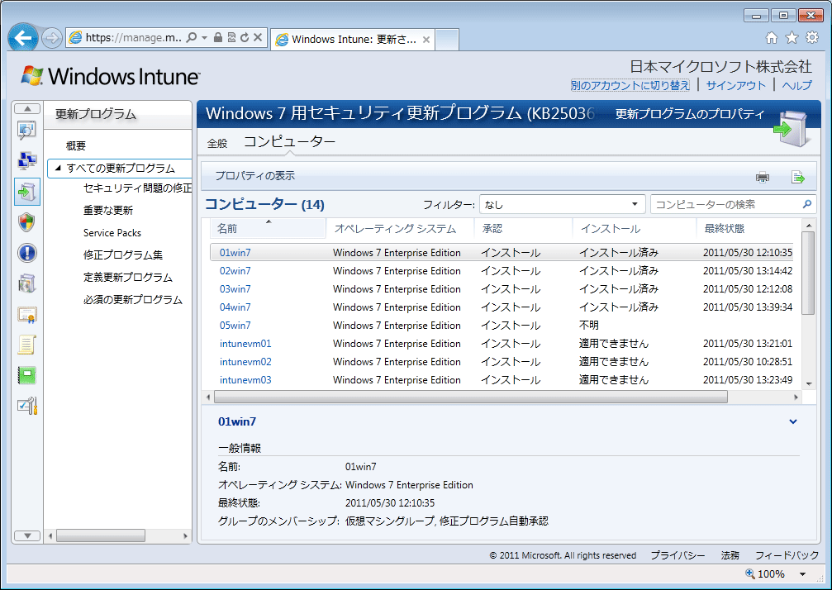Open the Licenses certificate icon in sidebar
The image size is (832, 590).
coord(26,315)
